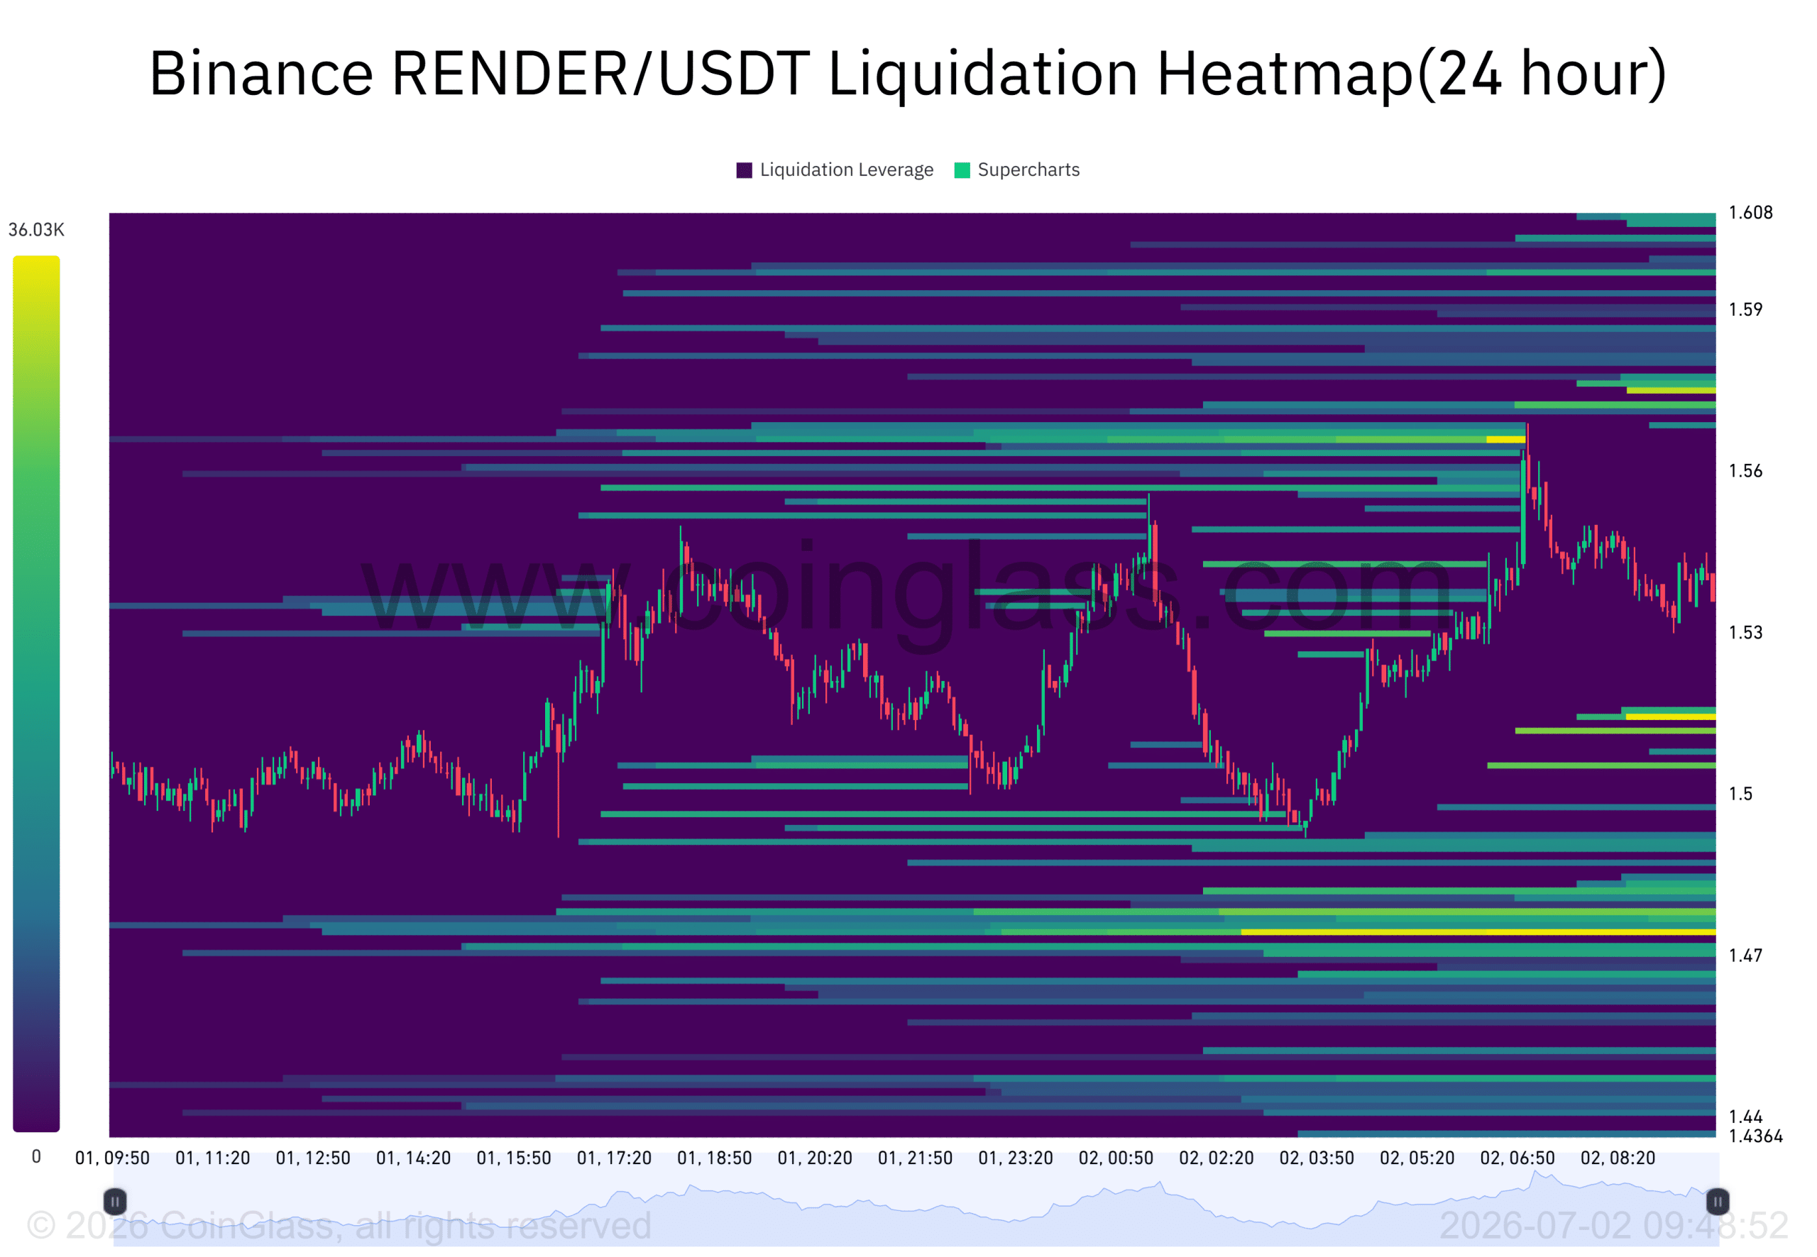The width and height of the screenshot is (1817, 1257).
Task: Click the 1.47 price axis label
Action: [x=1745, y=956]
